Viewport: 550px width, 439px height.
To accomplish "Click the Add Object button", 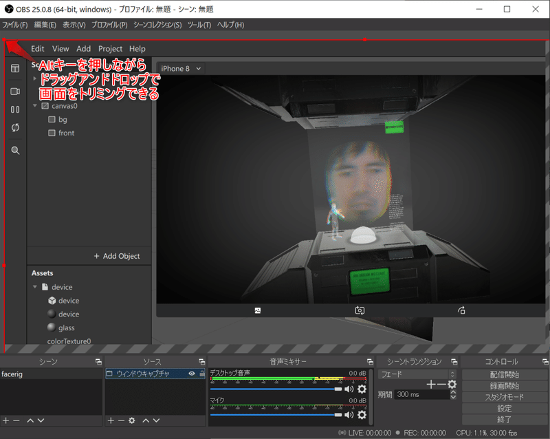I will click(x=117, y=256).
